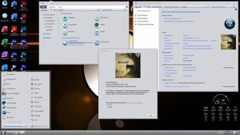Click the Start orb on taskbar

[x=3, y=132]
